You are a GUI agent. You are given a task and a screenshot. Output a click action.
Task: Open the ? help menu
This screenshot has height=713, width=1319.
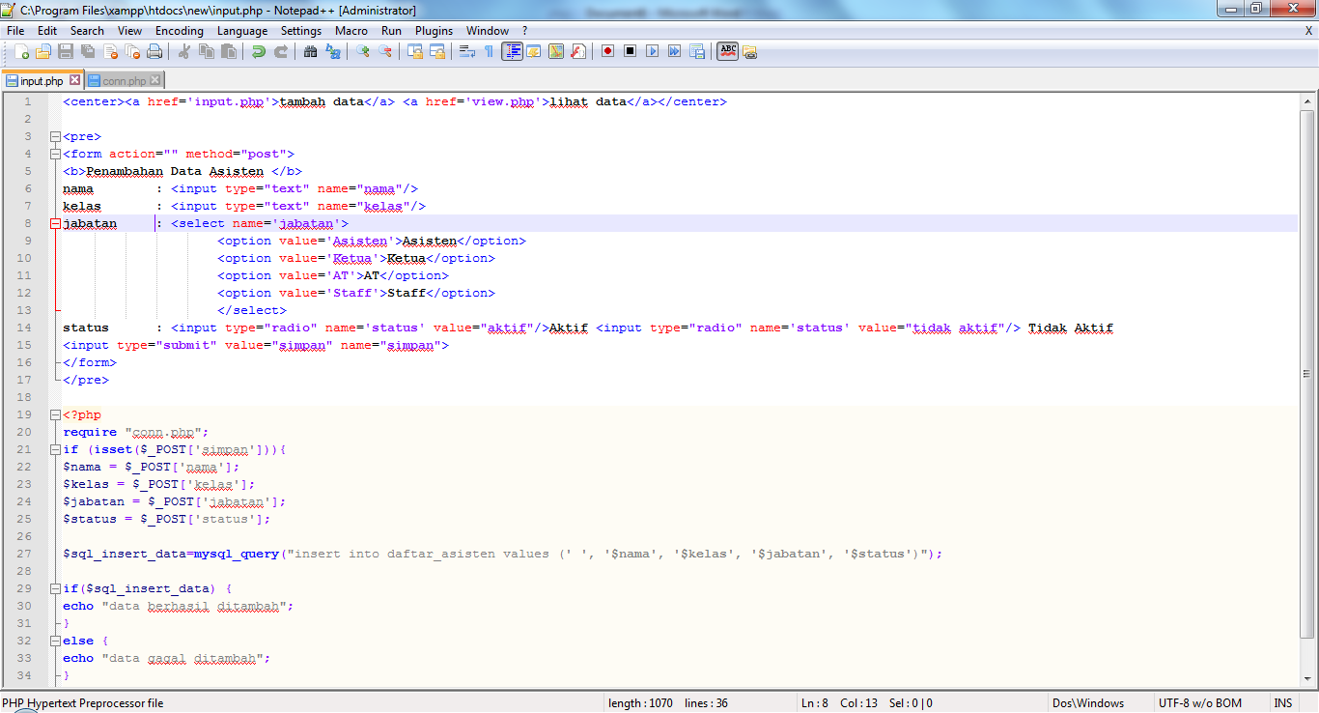pyautogui.click(x=525, y=31)
